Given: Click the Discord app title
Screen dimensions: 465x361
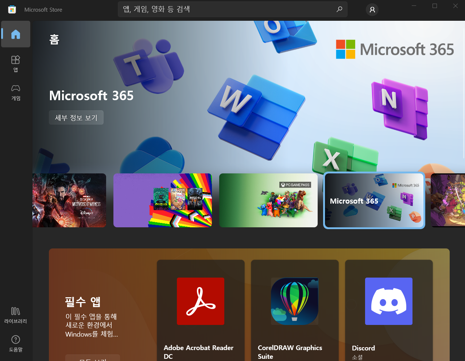Looking at the screenshot, I should [363, 348].
